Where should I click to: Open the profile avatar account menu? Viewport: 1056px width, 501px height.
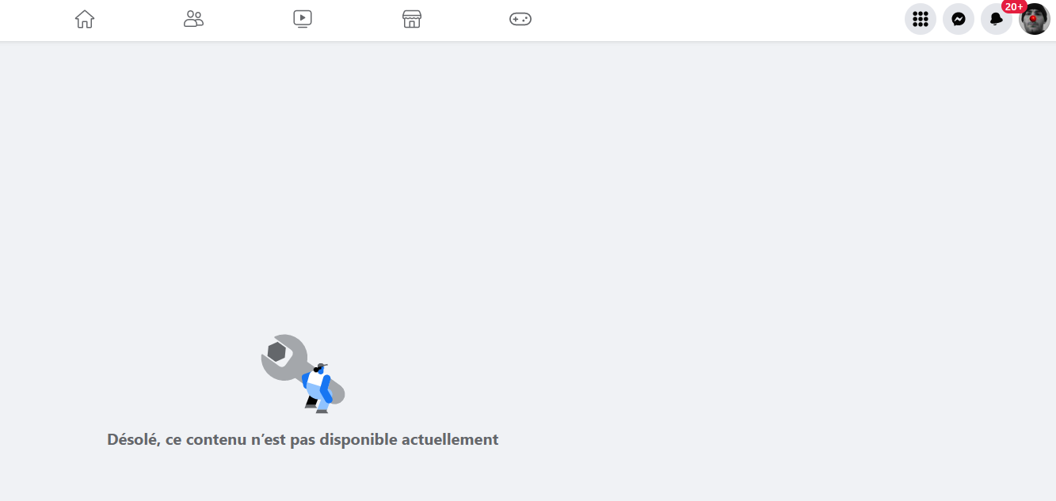1035,19
